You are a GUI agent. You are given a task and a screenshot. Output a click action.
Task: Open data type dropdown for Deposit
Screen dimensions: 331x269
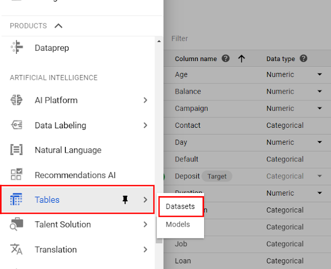[x=320, y=176]
